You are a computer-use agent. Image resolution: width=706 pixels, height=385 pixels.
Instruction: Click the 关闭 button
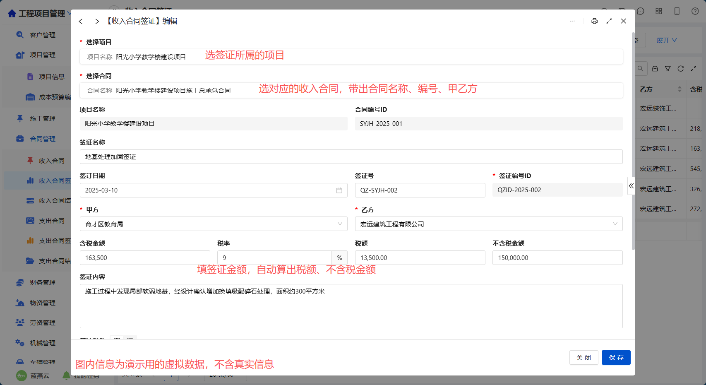pos(584,358)
